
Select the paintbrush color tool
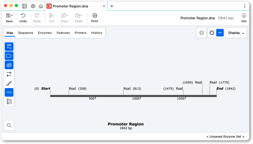(9, 83)
